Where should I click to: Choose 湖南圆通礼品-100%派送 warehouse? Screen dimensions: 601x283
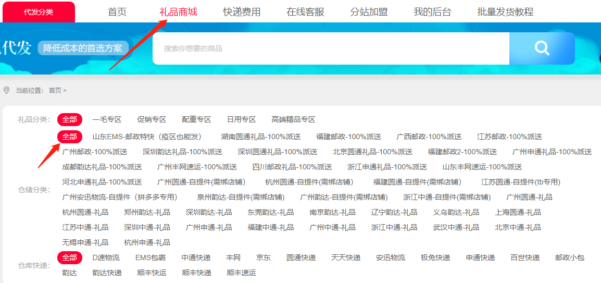click(260, 137)
